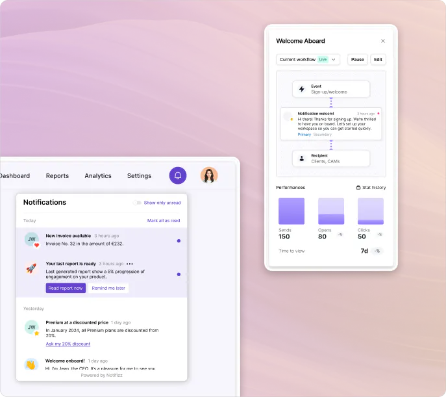
Task: Click Ask my 20% discount link
Action: [x=68, y=344]
